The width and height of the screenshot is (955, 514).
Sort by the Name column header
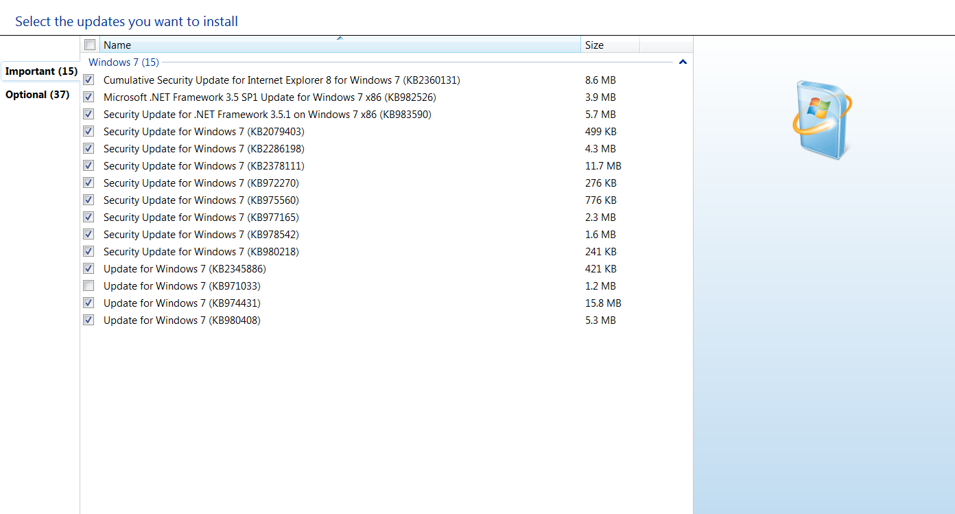[x=340, y=45]
